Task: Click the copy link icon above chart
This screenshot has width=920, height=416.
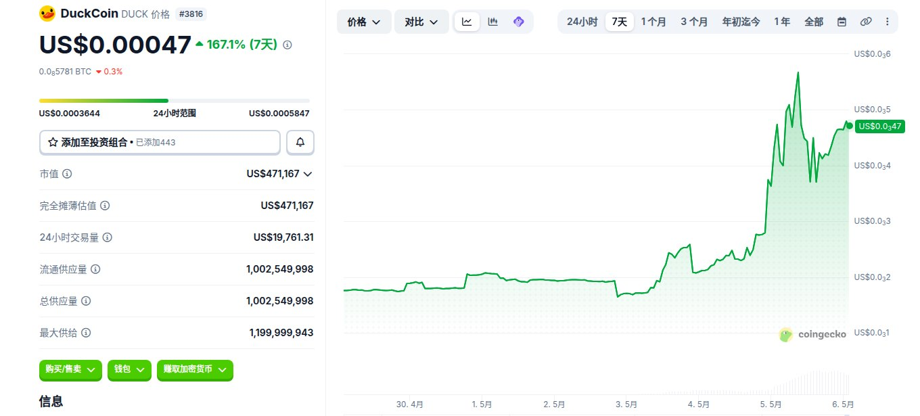Action: pos(865,22)
